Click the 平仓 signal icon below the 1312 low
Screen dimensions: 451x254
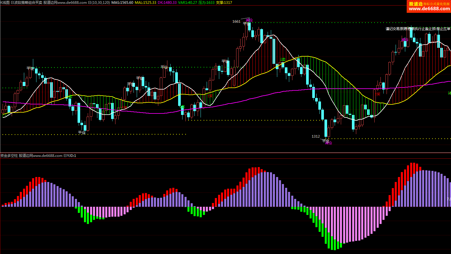pyautogui.click(x=326, y=141)
